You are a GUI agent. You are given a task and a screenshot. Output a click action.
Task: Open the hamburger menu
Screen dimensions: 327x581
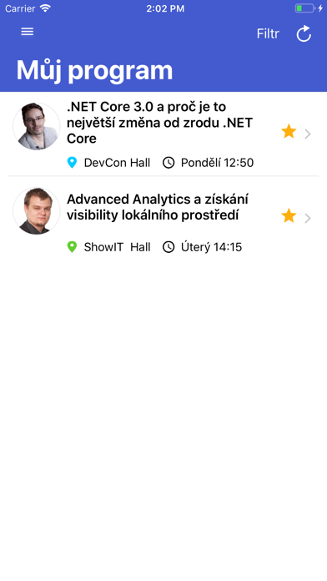coord(27,32)
